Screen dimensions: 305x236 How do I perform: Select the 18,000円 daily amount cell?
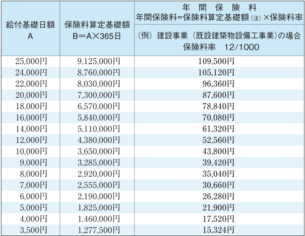pyautogui.click(x=31, y=107)
